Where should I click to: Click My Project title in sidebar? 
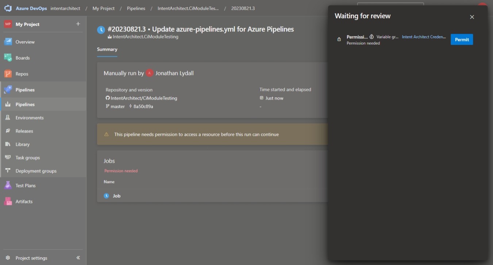point(27,24)
